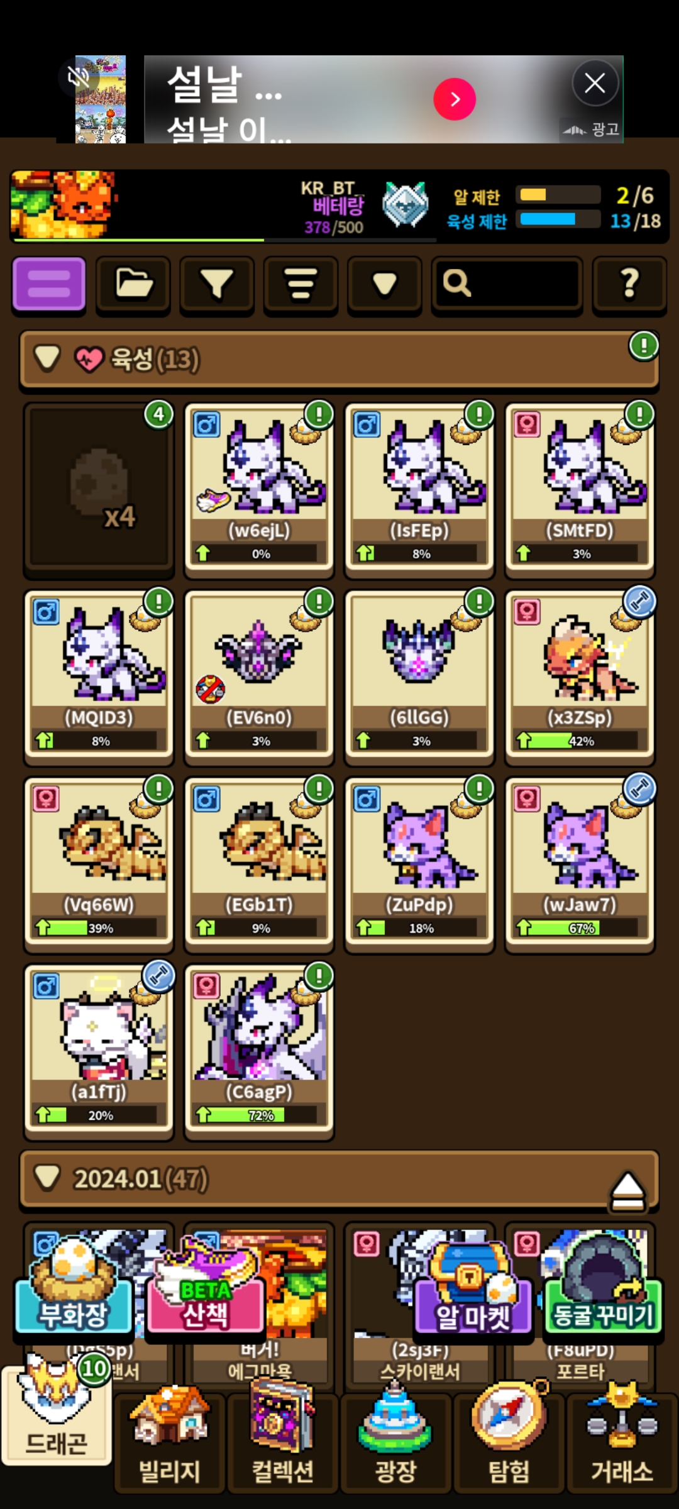Open the 부화장 hatchery nest icon
The height and width of the screenshot is (1509, 679).
(x=74, y=1286)
